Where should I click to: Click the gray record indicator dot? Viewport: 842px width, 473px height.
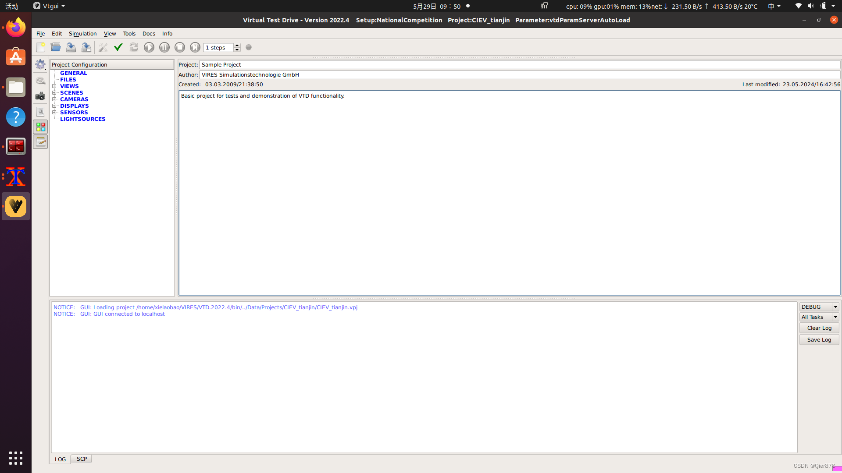[x=249, y=47]
